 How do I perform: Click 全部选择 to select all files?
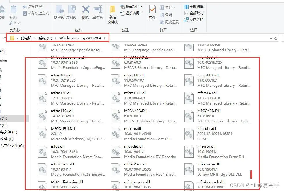pos(194,7)
